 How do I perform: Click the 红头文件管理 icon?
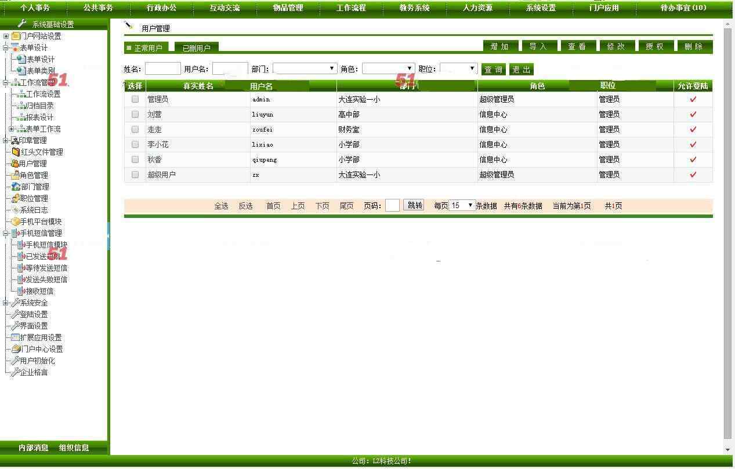pos(16,152)
